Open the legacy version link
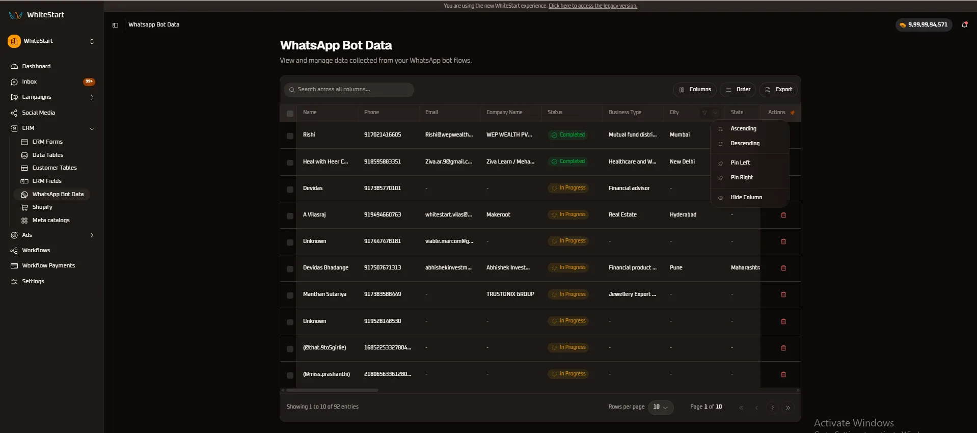Viewport: 977px width, 433px height. pyautogui.click(x=593, y=6)
